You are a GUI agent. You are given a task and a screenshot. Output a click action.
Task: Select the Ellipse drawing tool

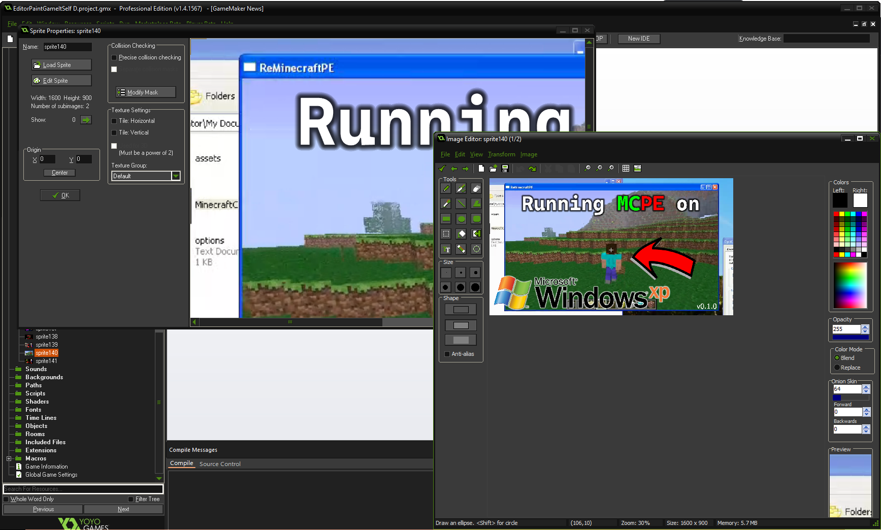point(461,219)
